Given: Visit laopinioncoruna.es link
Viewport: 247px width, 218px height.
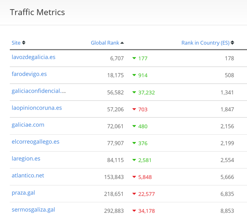Looking at the screenshot, I should coord(37,108).
